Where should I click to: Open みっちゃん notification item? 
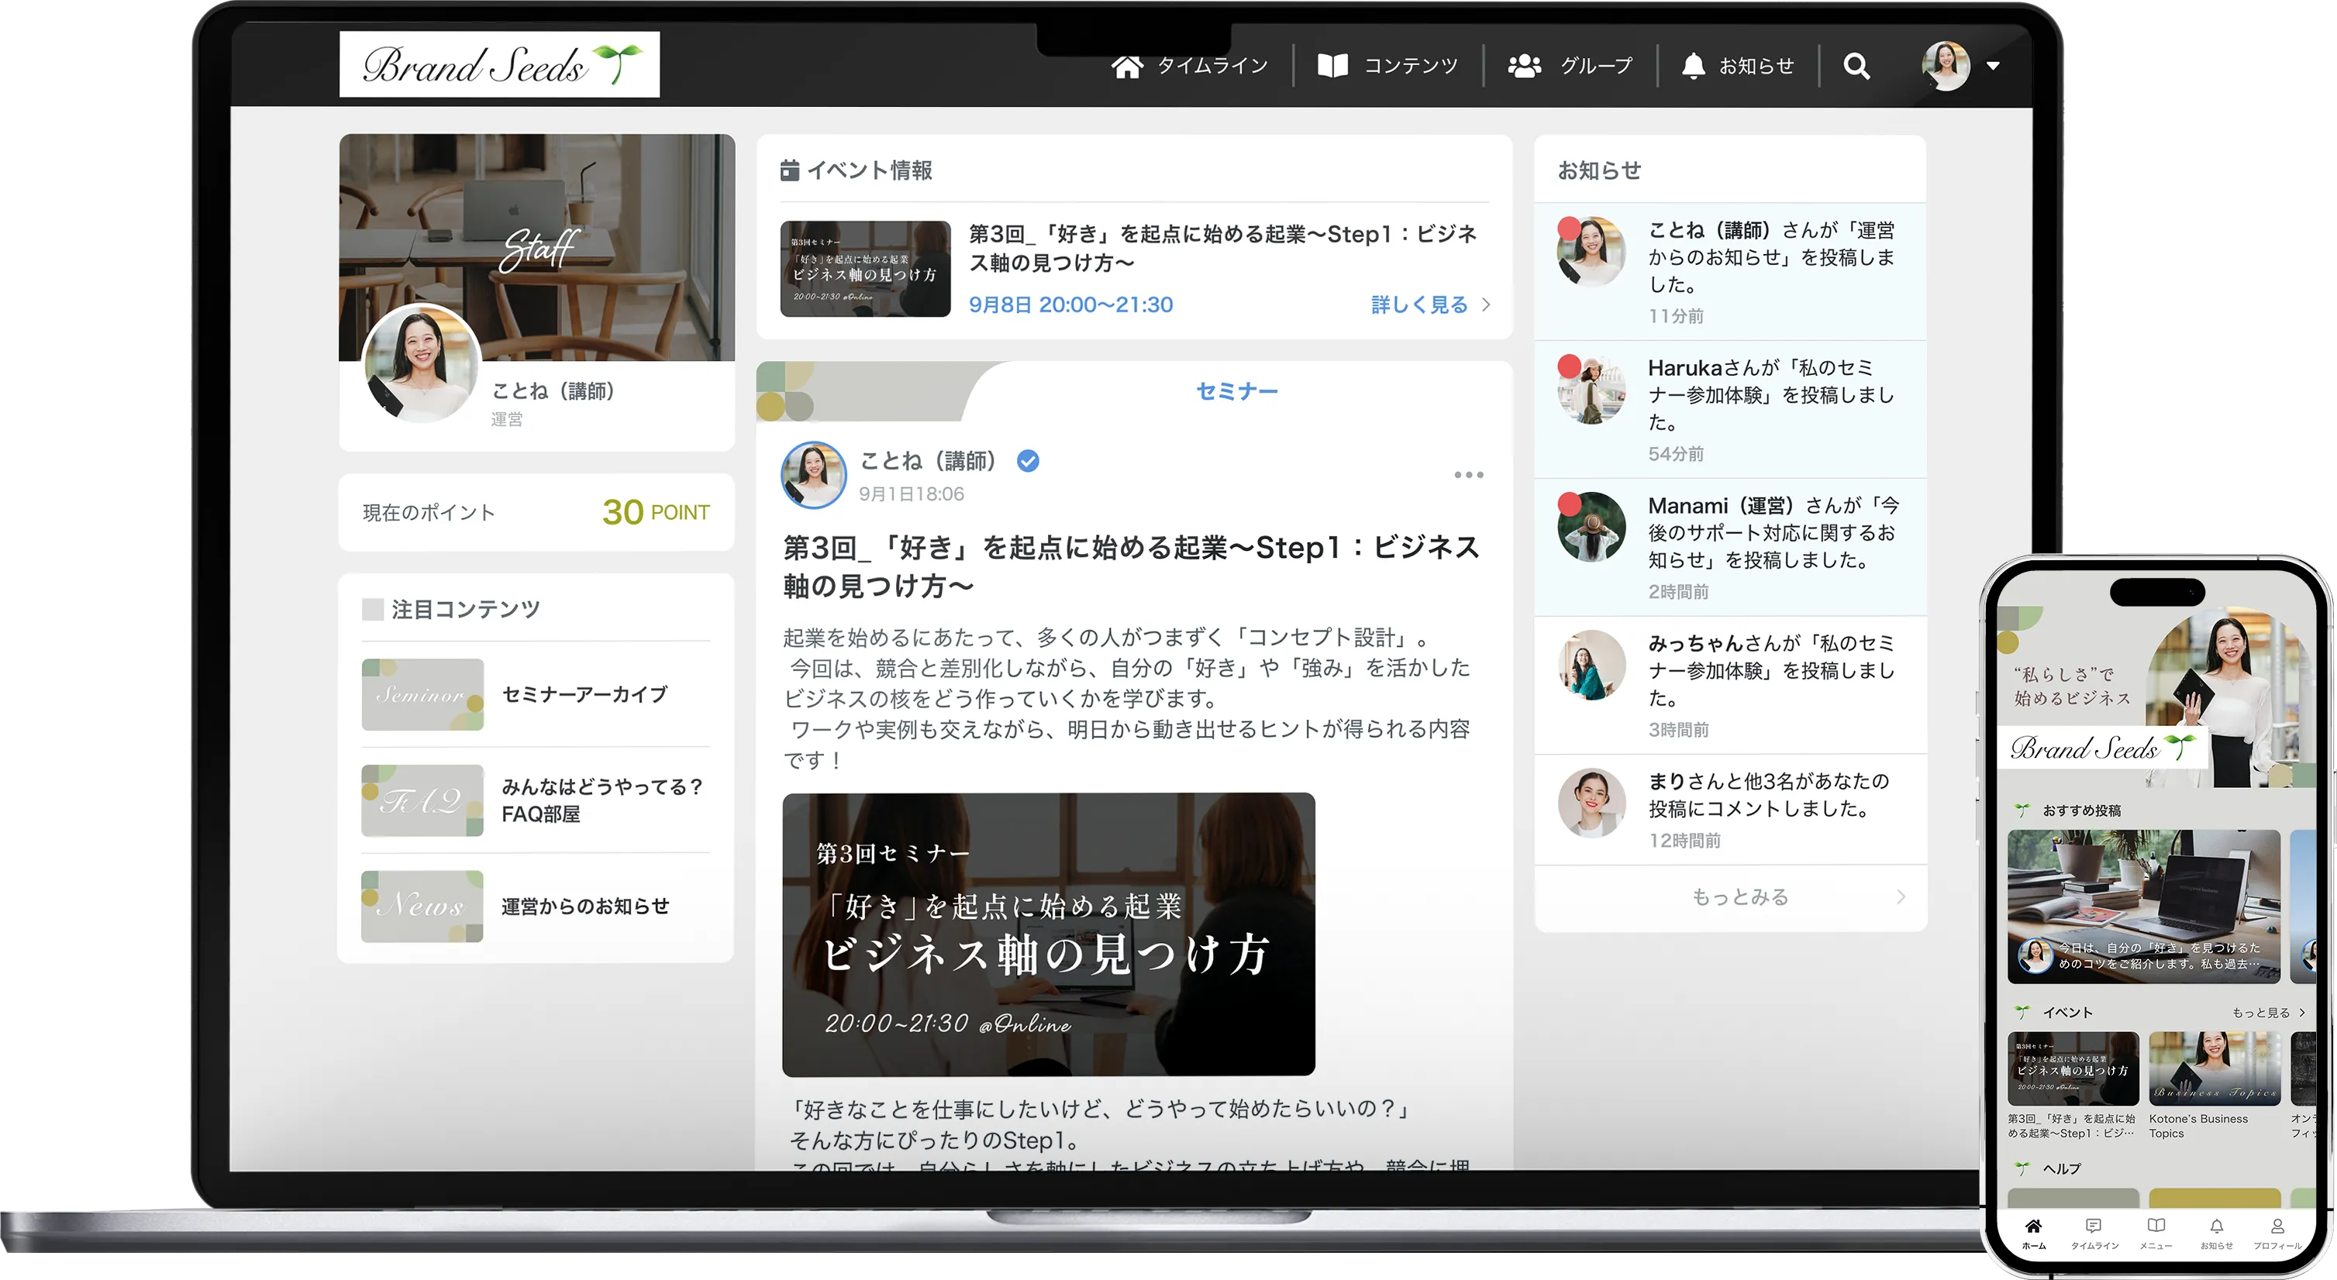tap(1729, 685)
